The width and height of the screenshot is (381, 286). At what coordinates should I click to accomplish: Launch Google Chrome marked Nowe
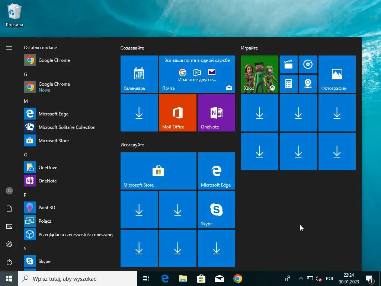pyautogui.click(x=68, y=86)
